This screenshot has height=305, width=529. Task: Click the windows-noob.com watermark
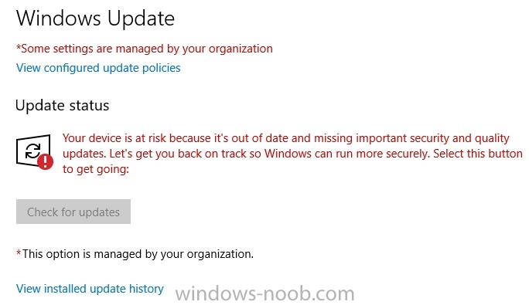coord(264,293)
